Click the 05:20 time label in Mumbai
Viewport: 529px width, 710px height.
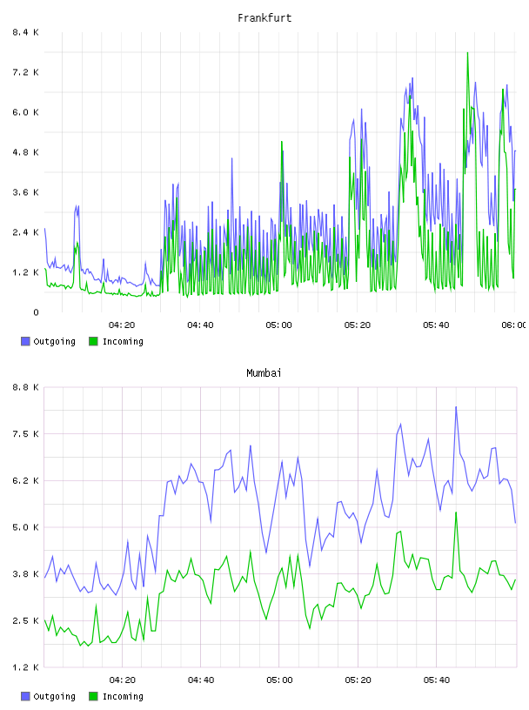coord(358,680)
